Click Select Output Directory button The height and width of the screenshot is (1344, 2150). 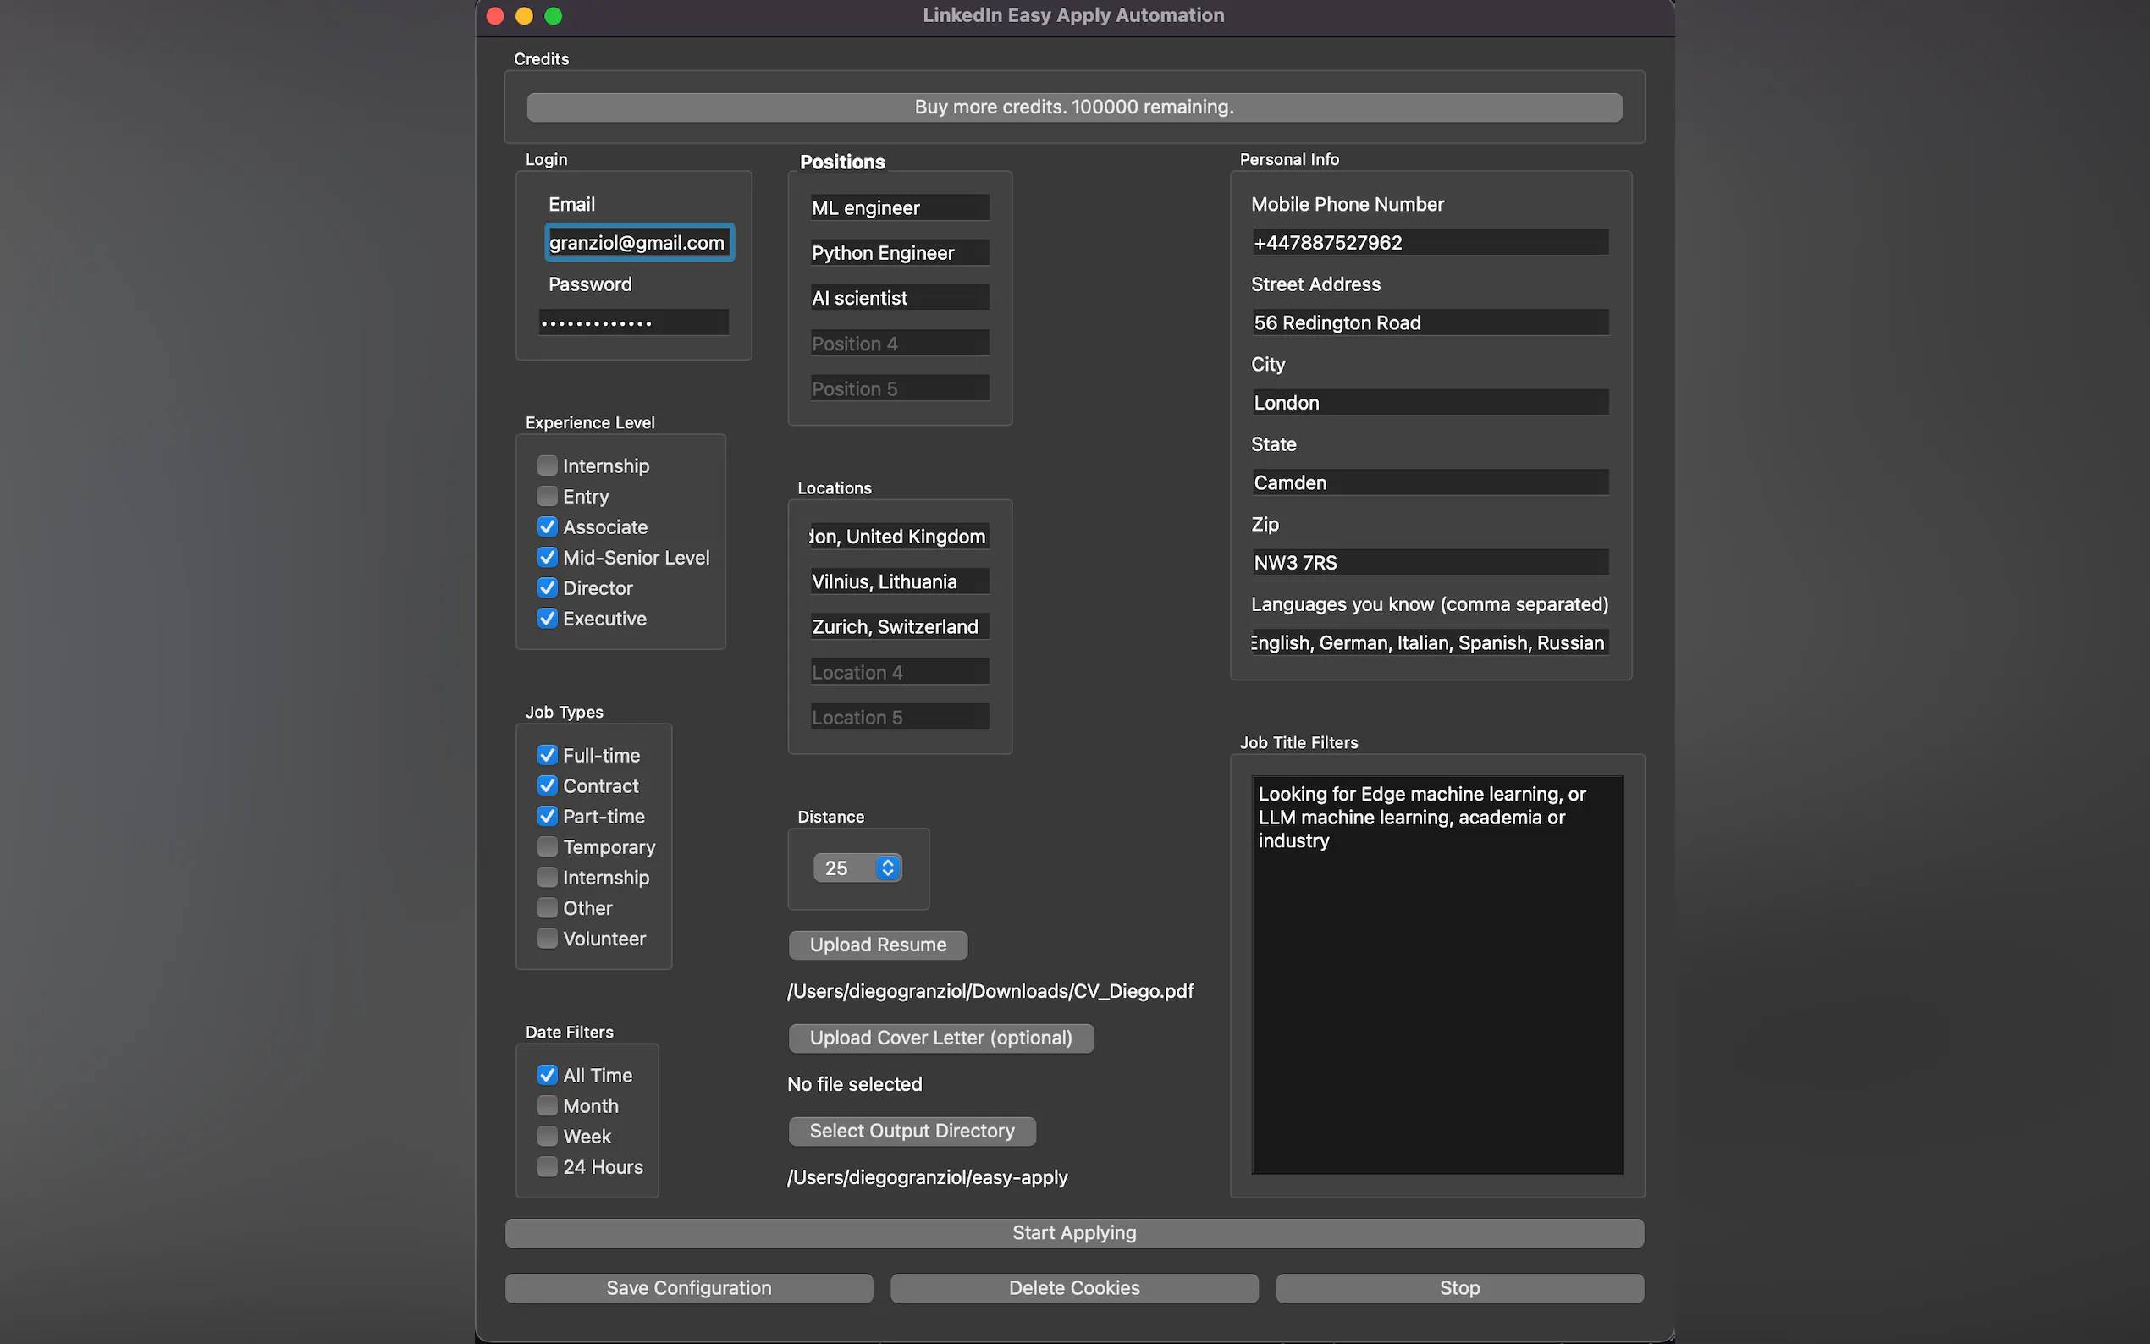click(x=911, y=1131)
